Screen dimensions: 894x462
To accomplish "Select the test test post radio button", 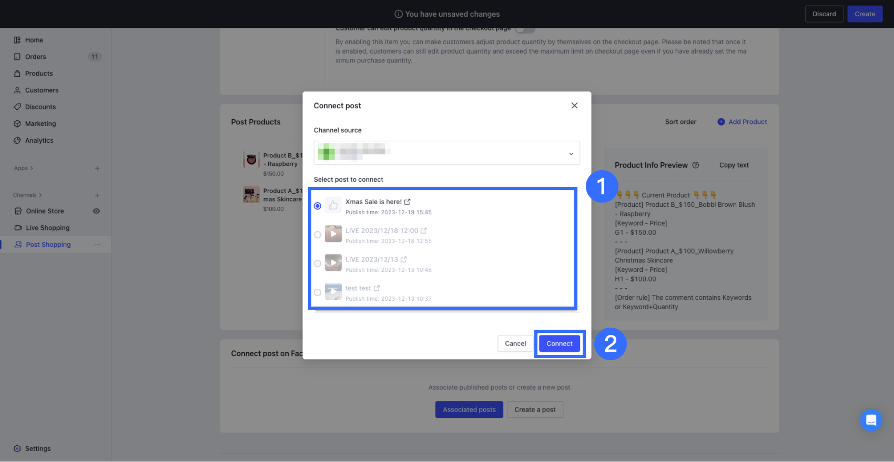I will (x=318, y=293).
